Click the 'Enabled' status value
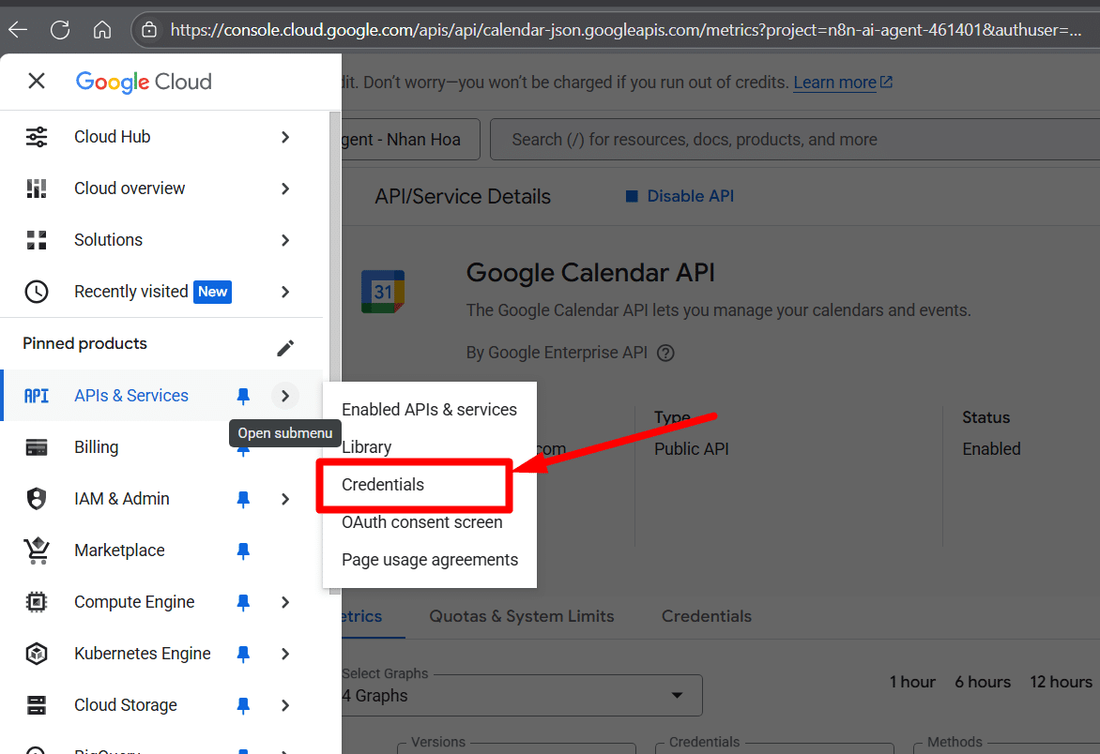The width and height of the screenshot is (1100, 754). 991,449
